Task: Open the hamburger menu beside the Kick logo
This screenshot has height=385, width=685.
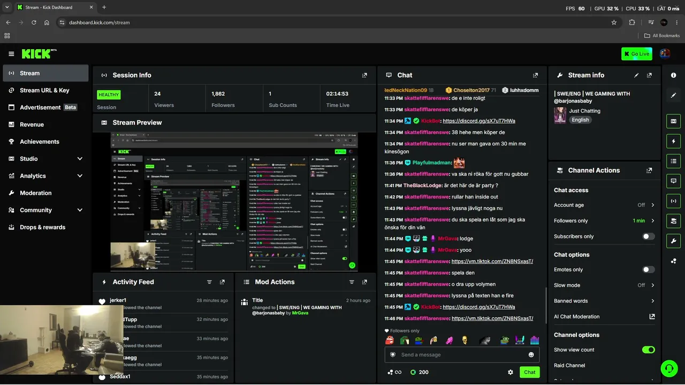Action: tap(11, 54)
